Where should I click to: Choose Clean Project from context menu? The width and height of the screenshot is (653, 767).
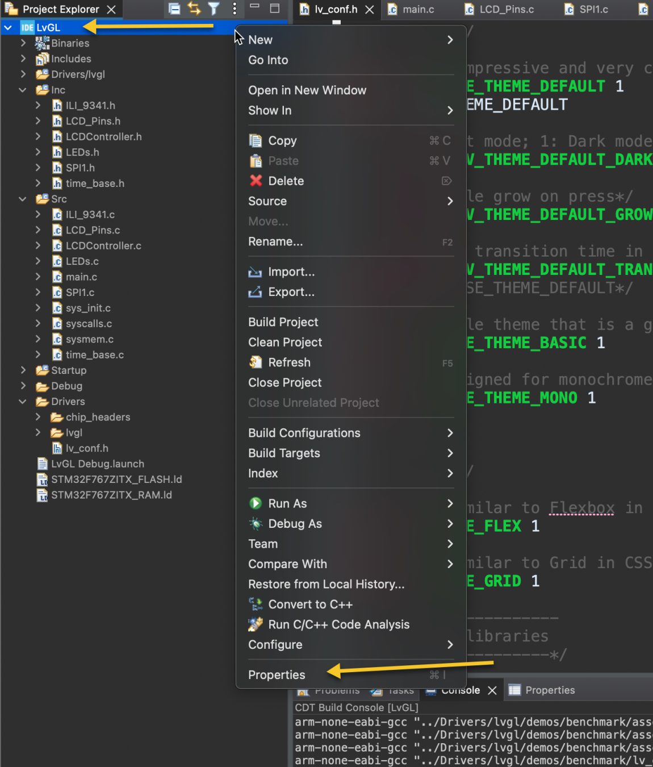284,342
